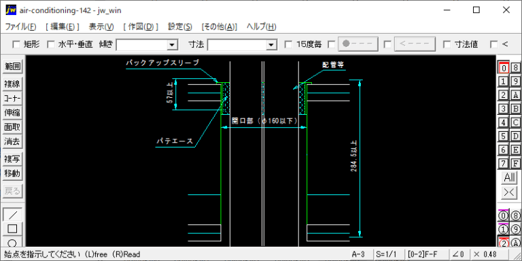Select layer 1 button
Screen dimensions: 522x261
pos(504,82)
